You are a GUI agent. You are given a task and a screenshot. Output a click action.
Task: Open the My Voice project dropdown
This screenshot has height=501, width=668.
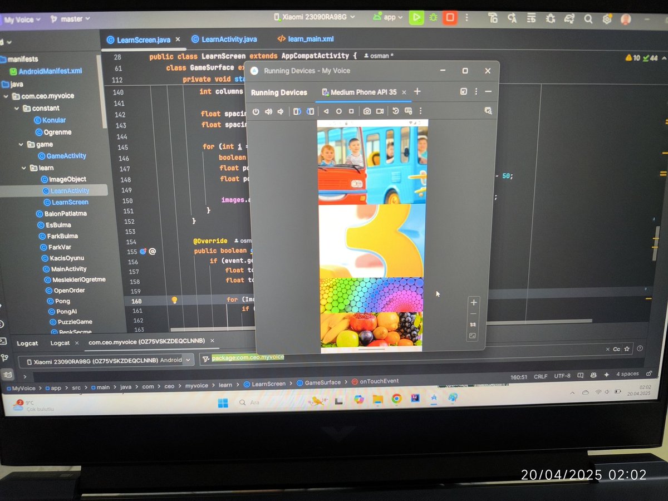[22, 19]
